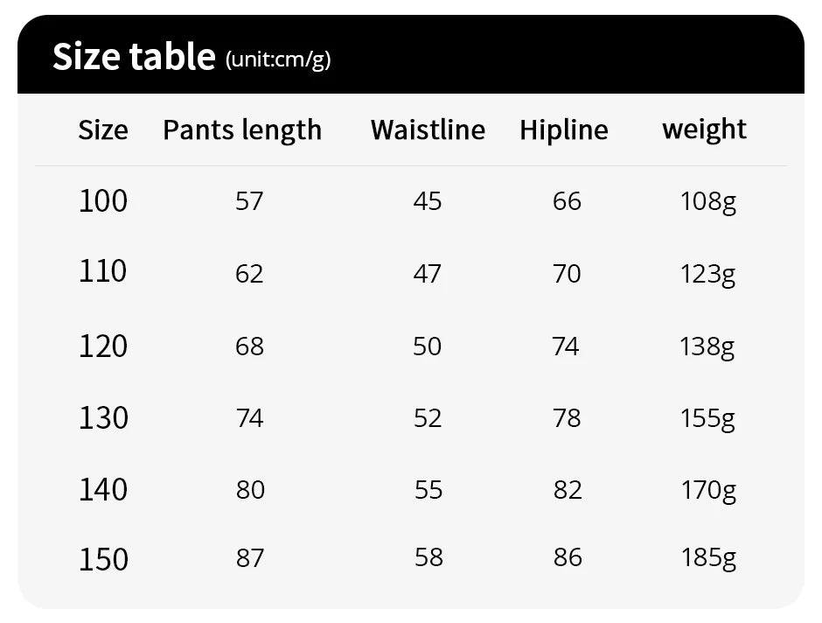
Task: Click the 108g weight value
Action: 708,202
